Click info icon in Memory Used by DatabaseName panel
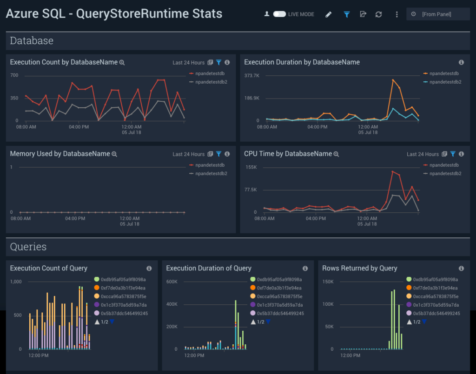Screen dimensions: 476x374 pos(227,154)
